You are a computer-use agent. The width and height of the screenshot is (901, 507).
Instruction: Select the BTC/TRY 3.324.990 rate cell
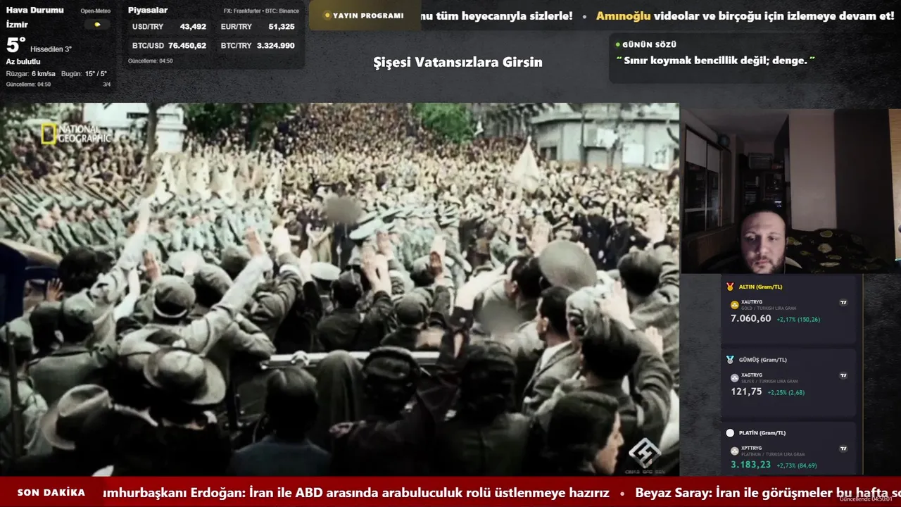(x=258, y=46)
